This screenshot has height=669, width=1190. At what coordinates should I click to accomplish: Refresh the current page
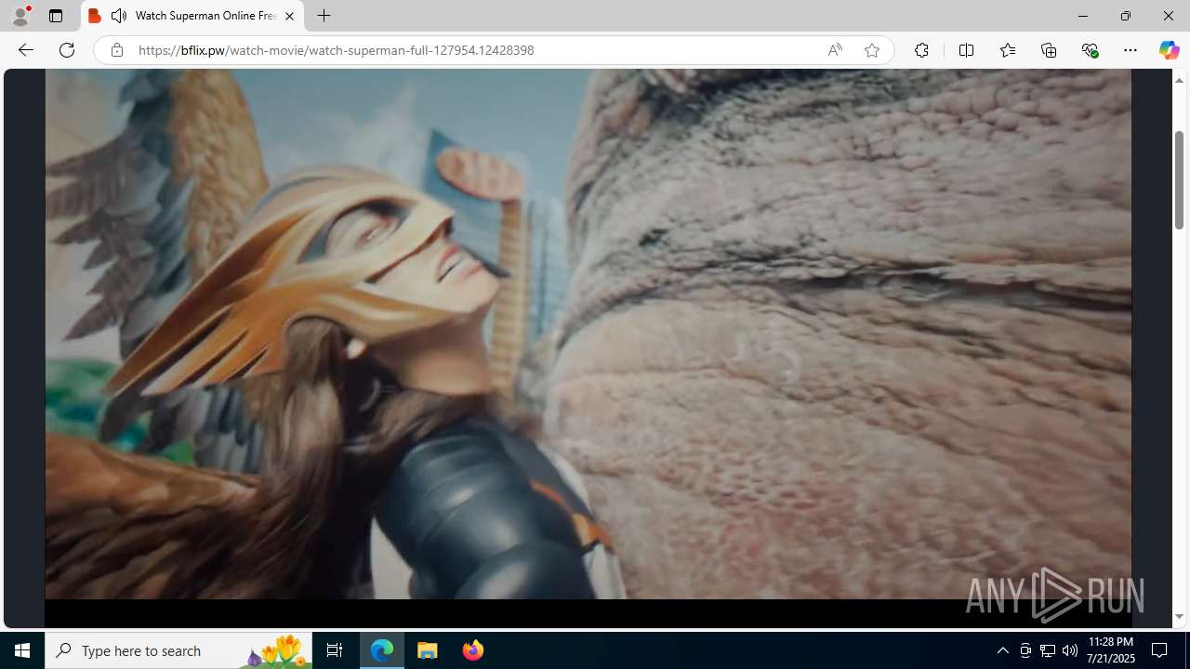click(x=67, y=50)
